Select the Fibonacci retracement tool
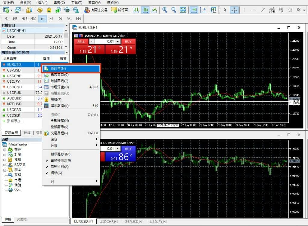The image size is (308, 226). [x=281, y=10]
